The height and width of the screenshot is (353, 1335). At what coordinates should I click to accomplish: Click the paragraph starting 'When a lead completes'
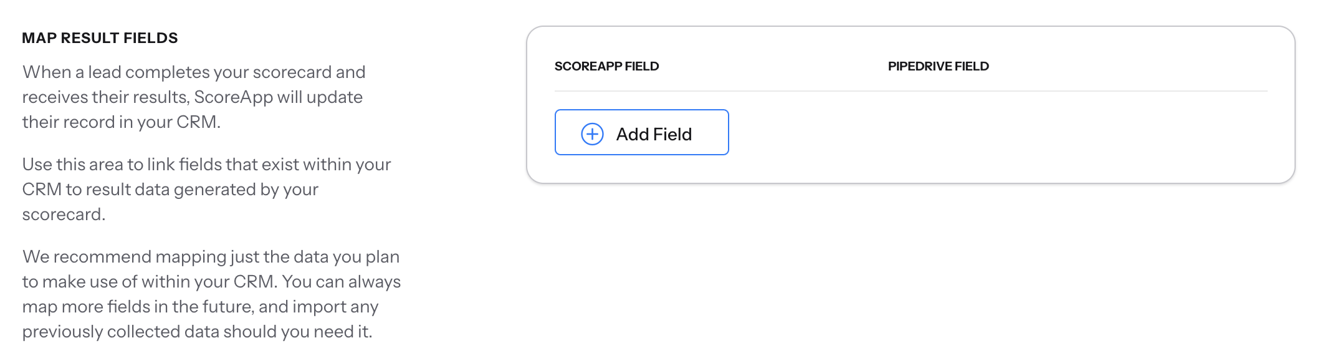coord(193,97)
